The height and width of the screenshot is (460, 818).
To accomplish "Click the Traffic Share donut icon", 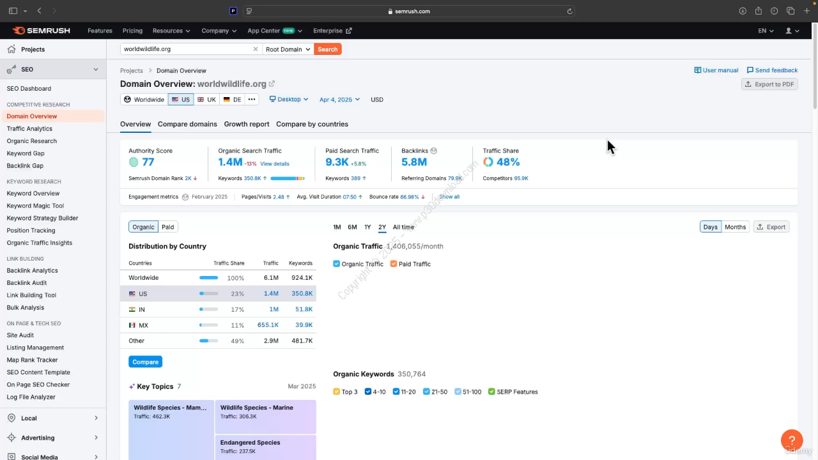I will point(488,162).
